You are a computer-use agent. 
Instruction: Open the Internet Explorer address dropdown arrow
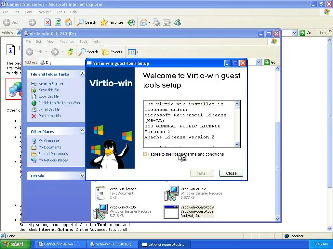294,33
